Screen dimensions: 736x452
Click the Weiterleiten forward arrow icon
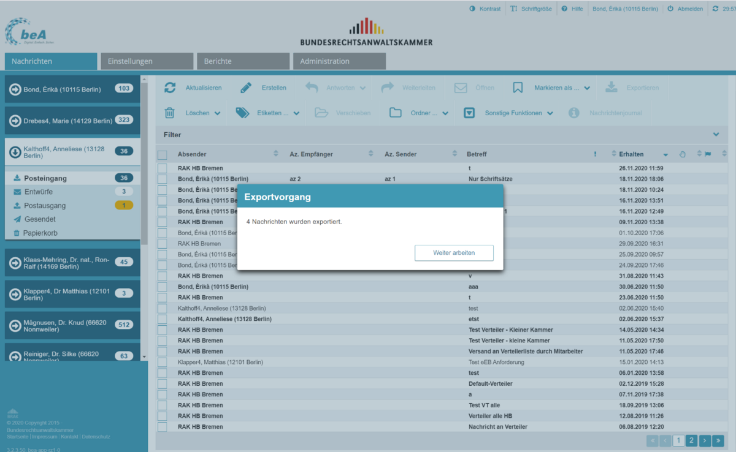(x=387, y=88)
